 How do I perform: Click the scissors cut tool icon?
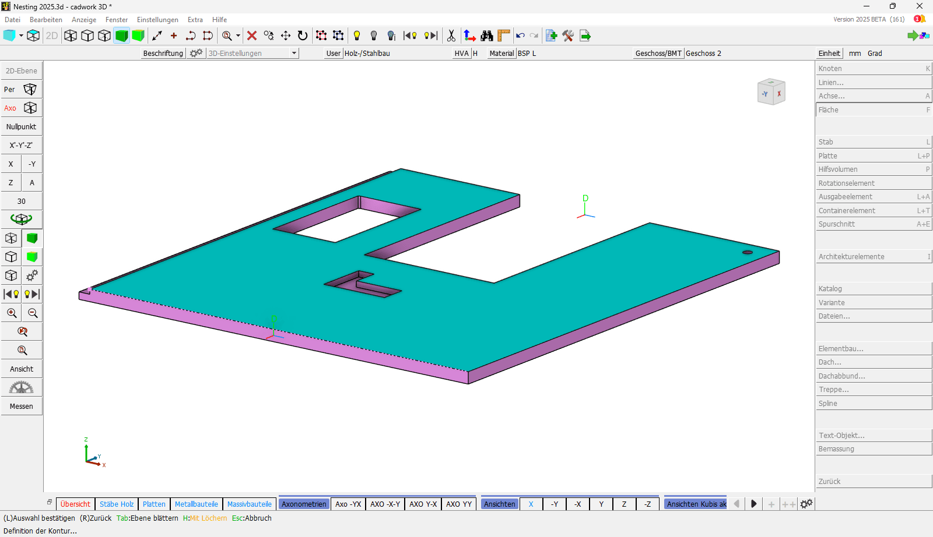451,36
